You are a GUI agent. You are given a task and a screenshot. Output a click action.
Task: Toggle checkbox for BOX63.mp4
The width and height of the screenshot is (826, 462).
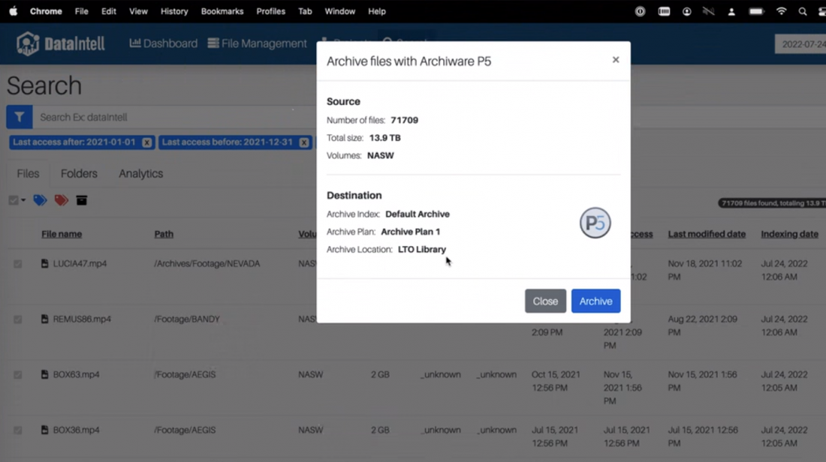click(18, 375)
